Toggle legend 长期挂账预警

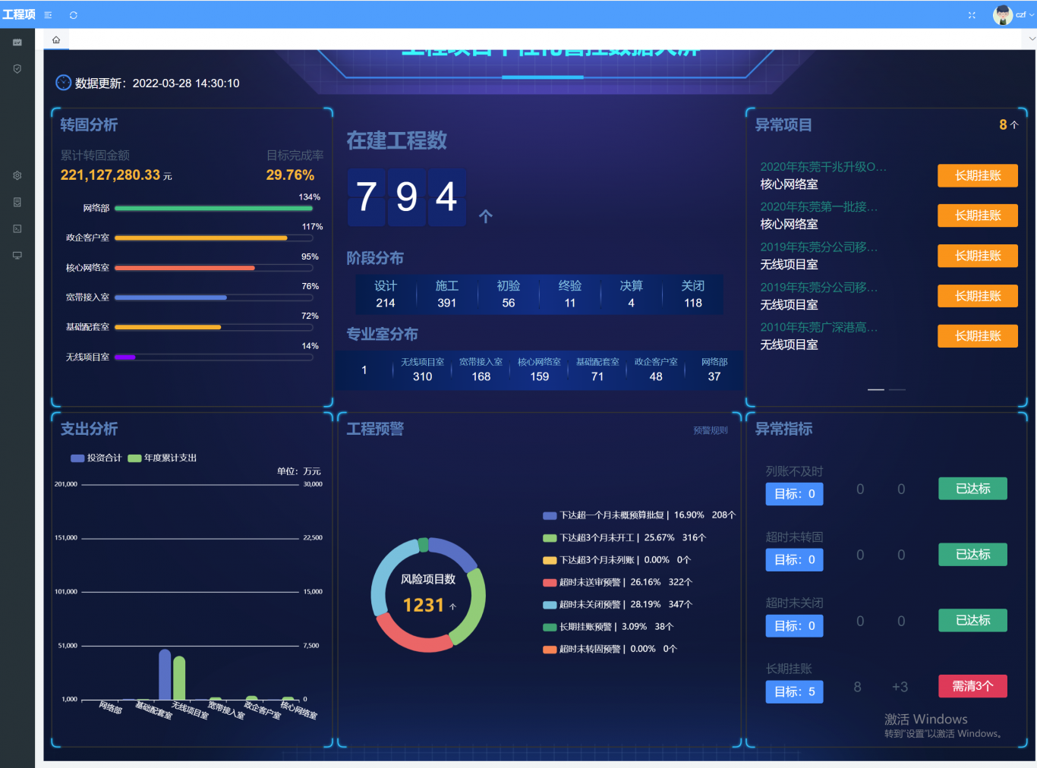tap(608, 627)
